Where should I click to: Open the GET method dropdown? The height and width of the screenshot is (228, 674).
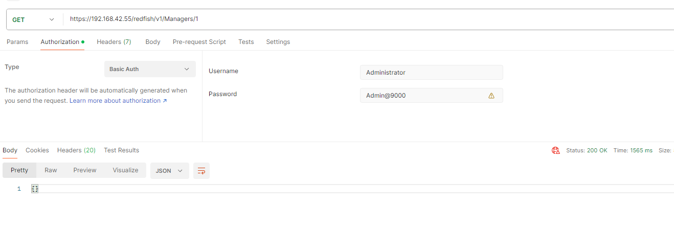(x=33, y=19)
